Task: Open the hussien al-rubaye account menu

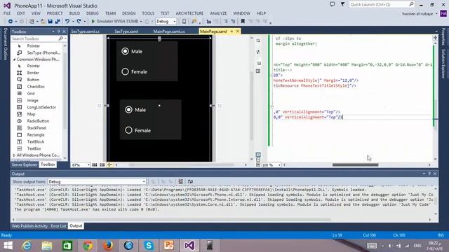Action: 420,14
